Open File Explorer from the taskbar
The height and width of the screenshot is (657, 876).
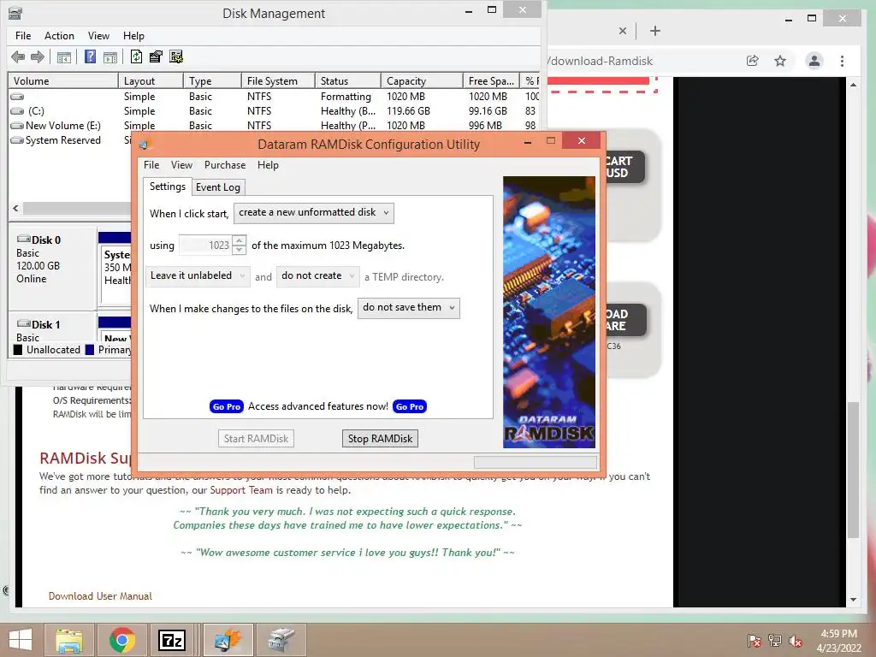point(68,640)
